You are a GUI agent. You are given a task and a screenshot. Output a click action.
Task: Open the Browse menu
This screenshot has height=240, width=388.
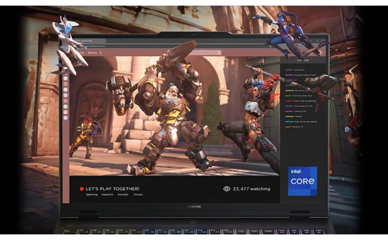[x=92, y=53]
